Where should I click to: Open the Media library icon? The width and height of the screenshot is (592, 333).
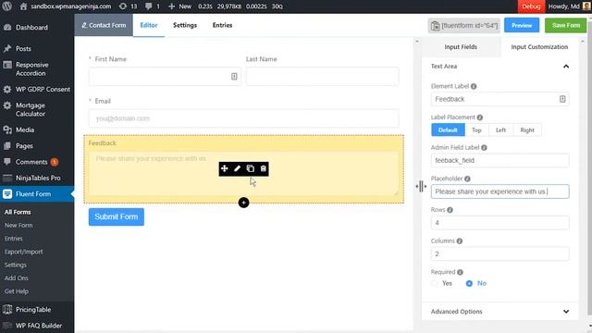click(7, 129)
